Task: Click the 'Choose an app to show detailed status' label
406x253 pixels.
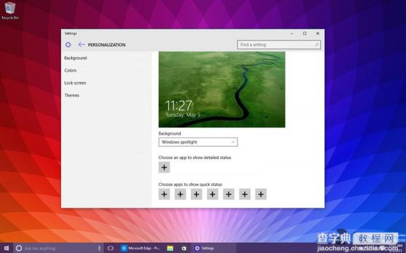Action: click(x=195, y=158)
